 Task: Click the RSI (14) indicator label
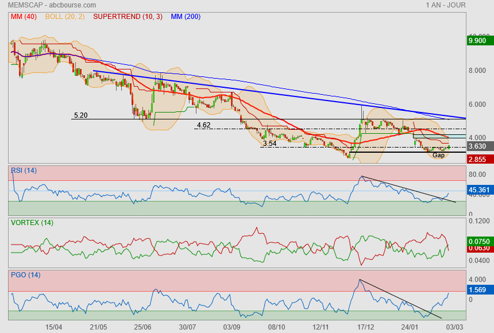pyautogui.click(x=24, y=171)
